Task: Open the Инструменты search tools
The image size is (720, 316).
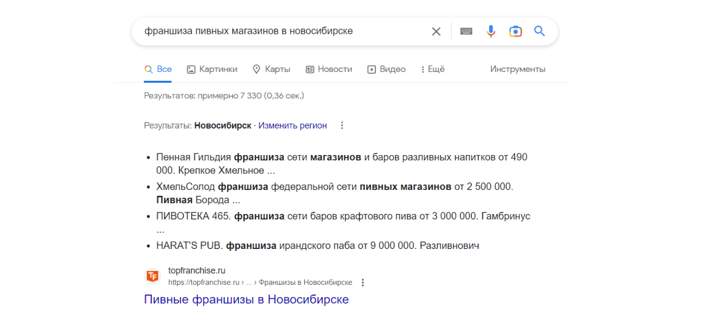Action: click(x=517, y=69)
